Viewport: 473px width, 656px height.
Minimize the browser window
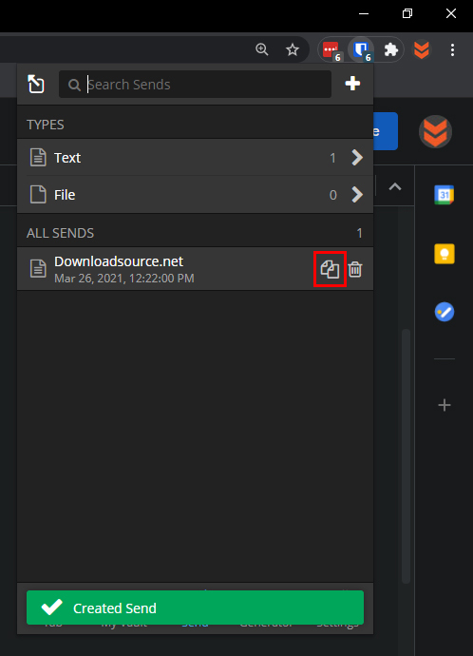pyautogui.click(x=364, y=13)
